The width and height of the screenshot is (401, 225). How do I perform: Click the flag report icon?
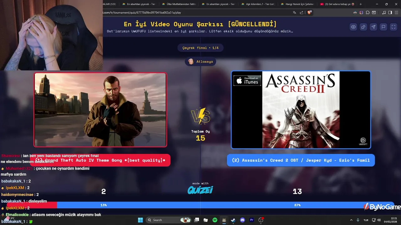(x=383, y=27)
